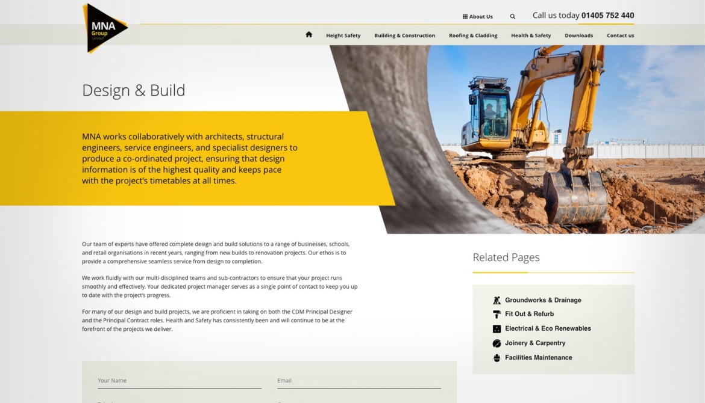Open the Joinery & Carpentry link
The image size is (705, 403).
[x=535, y=343]
